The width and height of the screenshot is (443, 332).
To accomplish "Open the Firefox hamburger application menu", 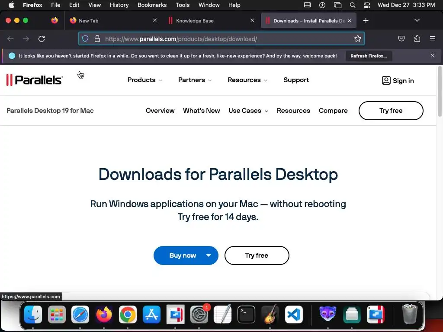I will [x=433, y=38].
